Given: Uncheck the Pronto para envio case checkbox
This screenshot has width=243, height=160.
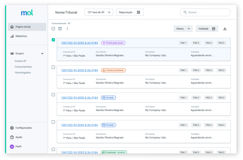Looking at the screenshot, I should tap(53, 40).
